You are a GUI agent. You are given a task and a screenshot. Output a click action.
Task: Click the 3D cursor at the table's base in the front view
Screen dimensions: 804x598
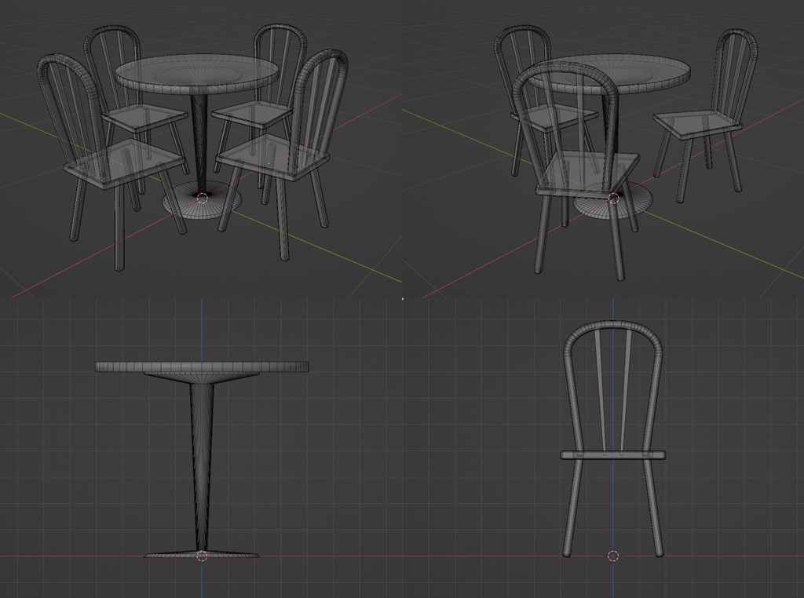(x=202, y=556)
